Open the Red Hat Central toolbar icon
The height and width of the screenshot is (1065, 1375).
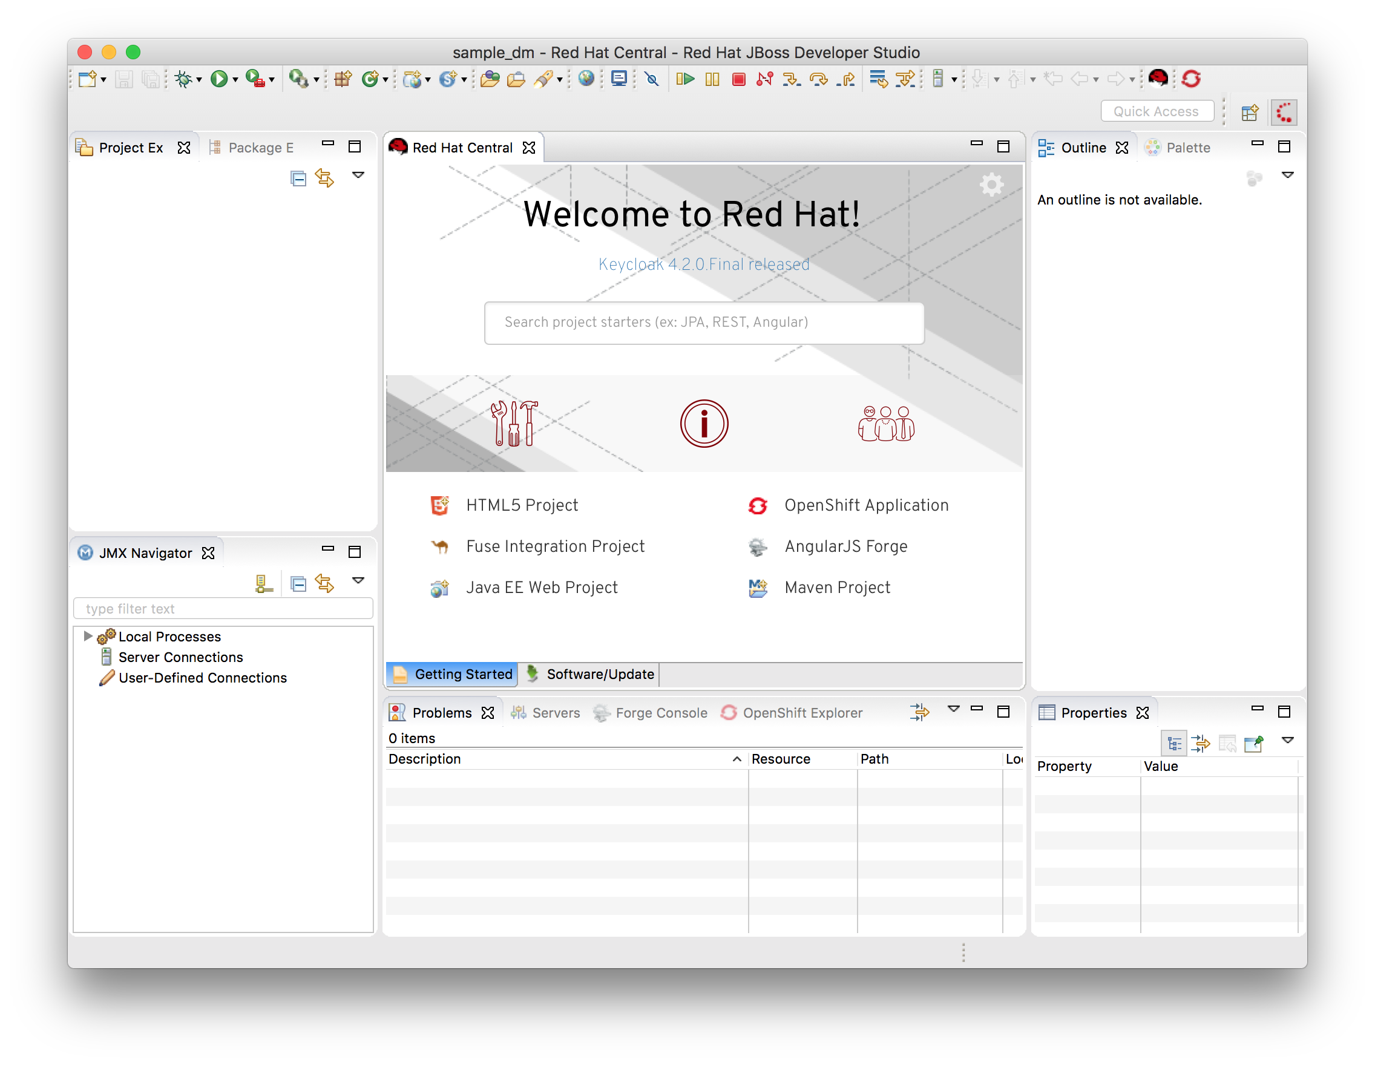click(1159, 79)
